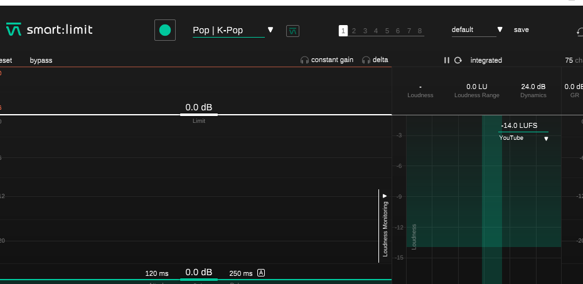Click the smart:limit logo icon

click(14, 29)
